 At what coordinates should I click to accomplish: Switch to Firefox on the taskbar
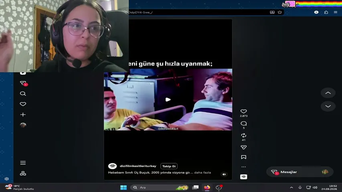[x=207, y=188]
